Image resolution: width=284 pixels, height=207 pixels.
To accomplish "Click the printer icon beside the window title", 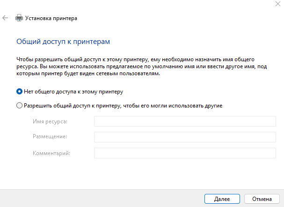I will 19,18.
